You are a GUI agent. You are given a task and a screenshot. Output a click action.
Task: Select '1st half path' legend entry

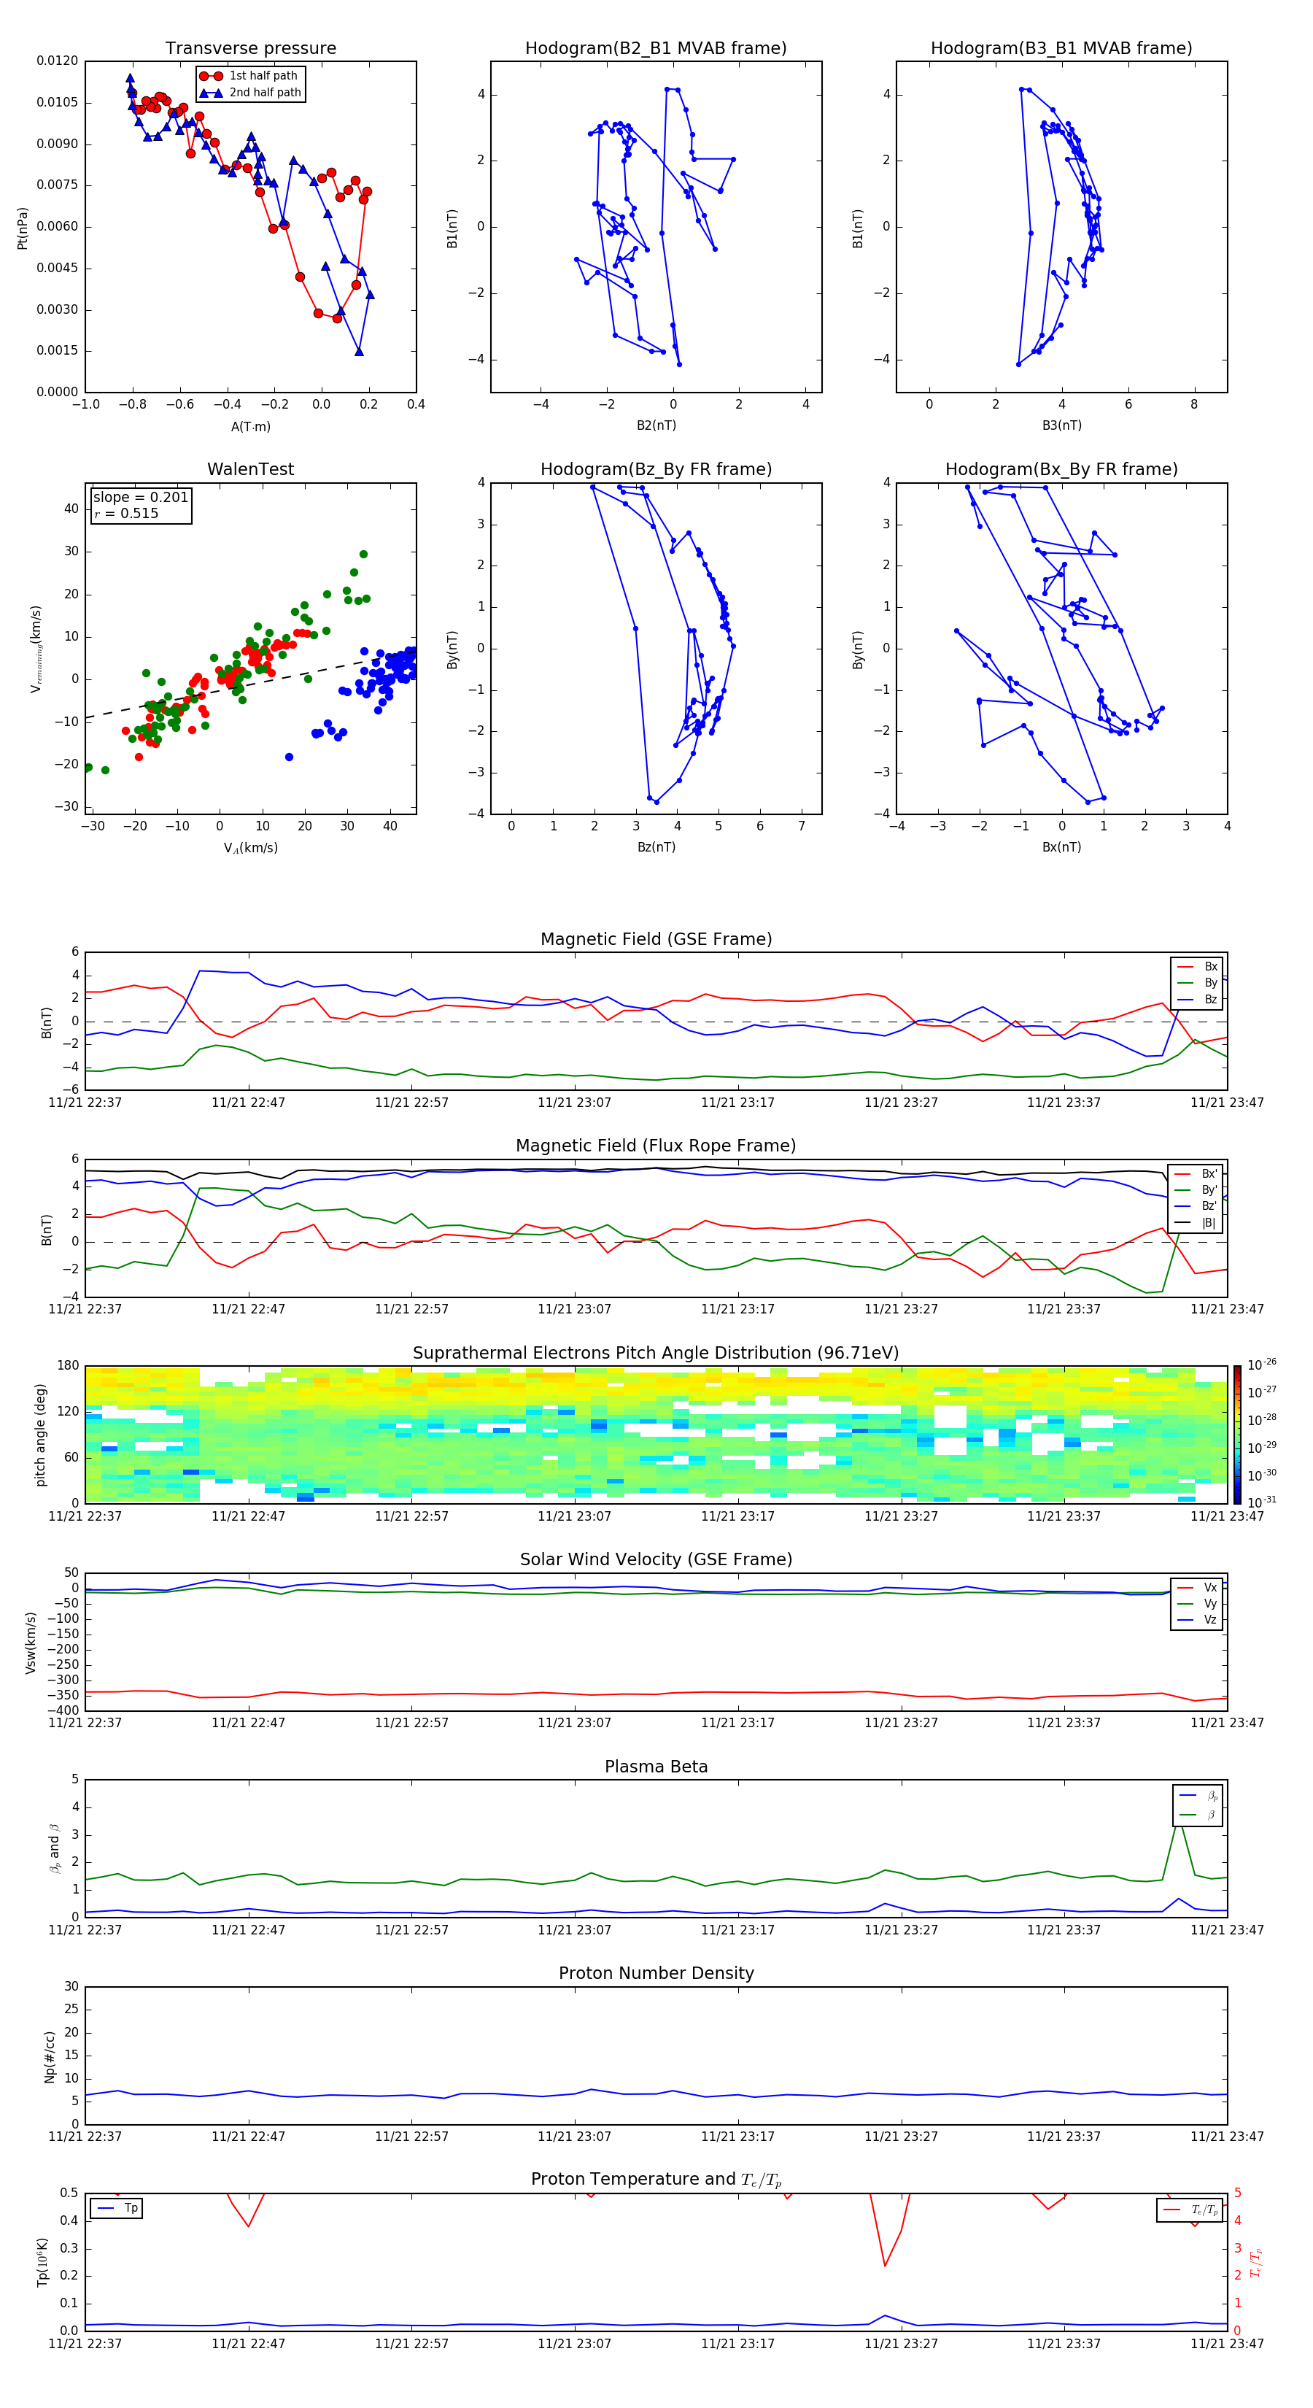point(249,76)
